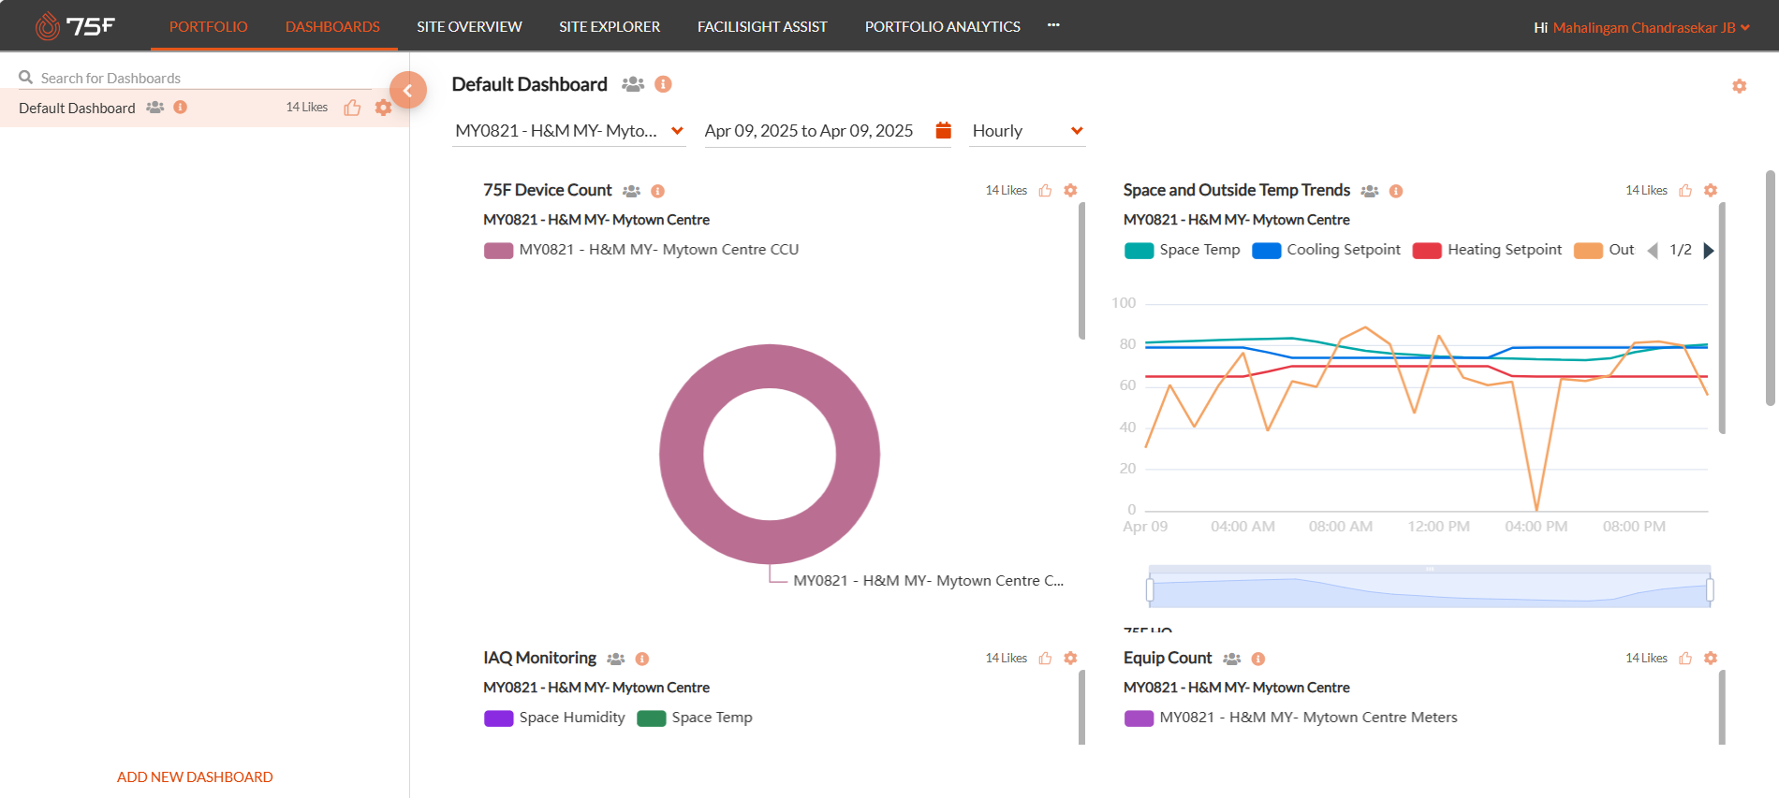This screenshot has height=798, width=1779.
Task: Open the Facilisight Assist tab
Action: tap(762, 26)
